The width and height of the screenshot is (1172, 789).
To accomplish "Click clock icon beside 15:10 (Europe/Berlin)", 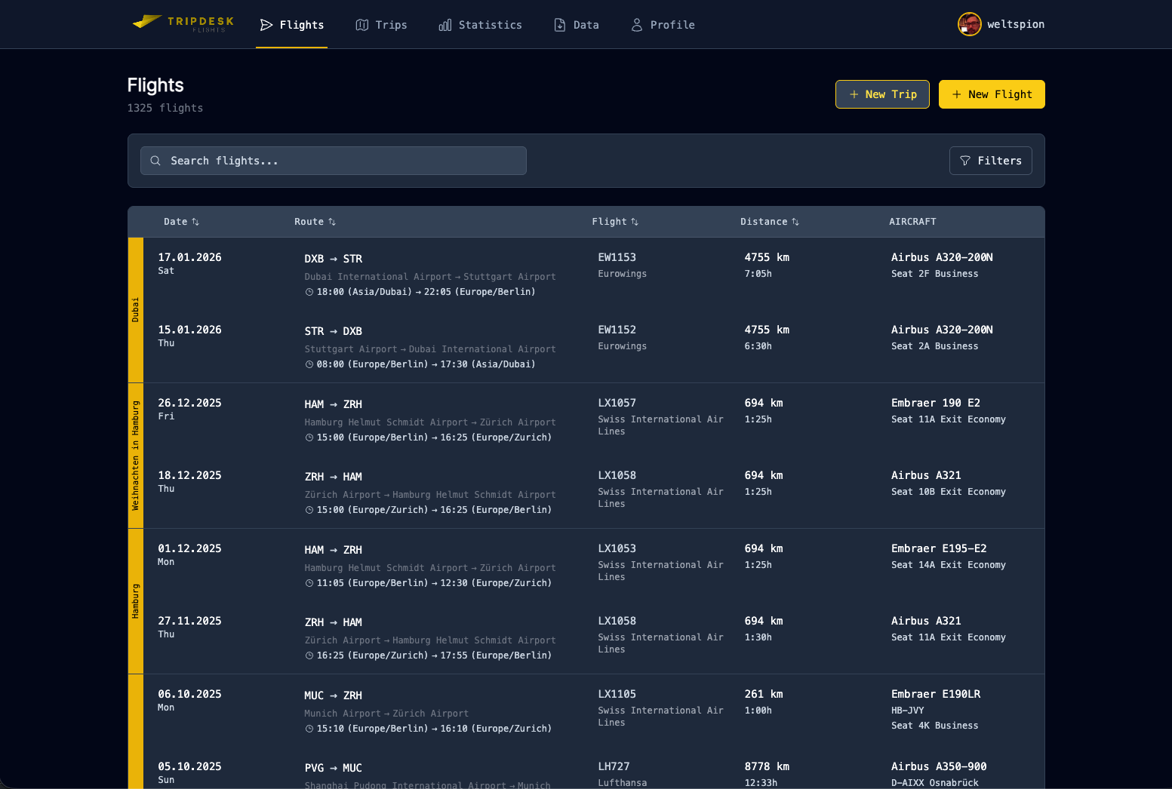I will click(309, 729).
